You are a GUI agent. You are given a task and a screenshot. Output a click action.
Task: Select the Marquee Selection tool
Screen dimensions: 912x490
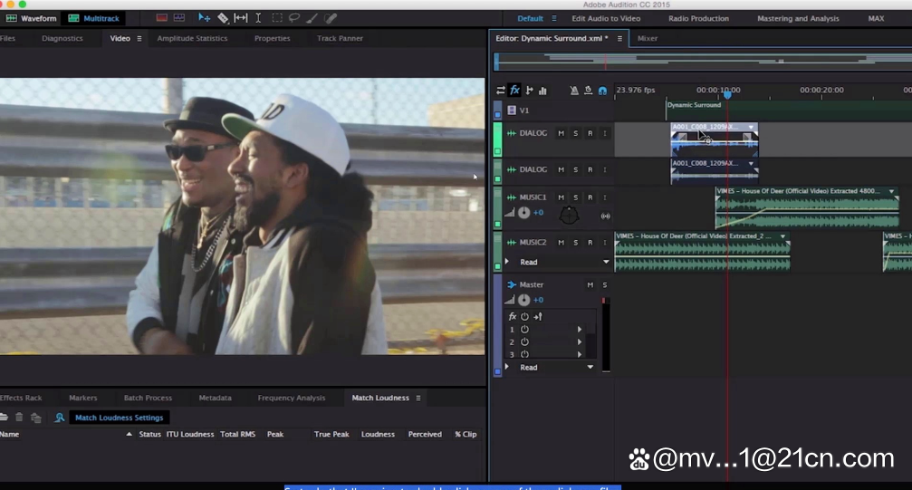click(277, 18)
